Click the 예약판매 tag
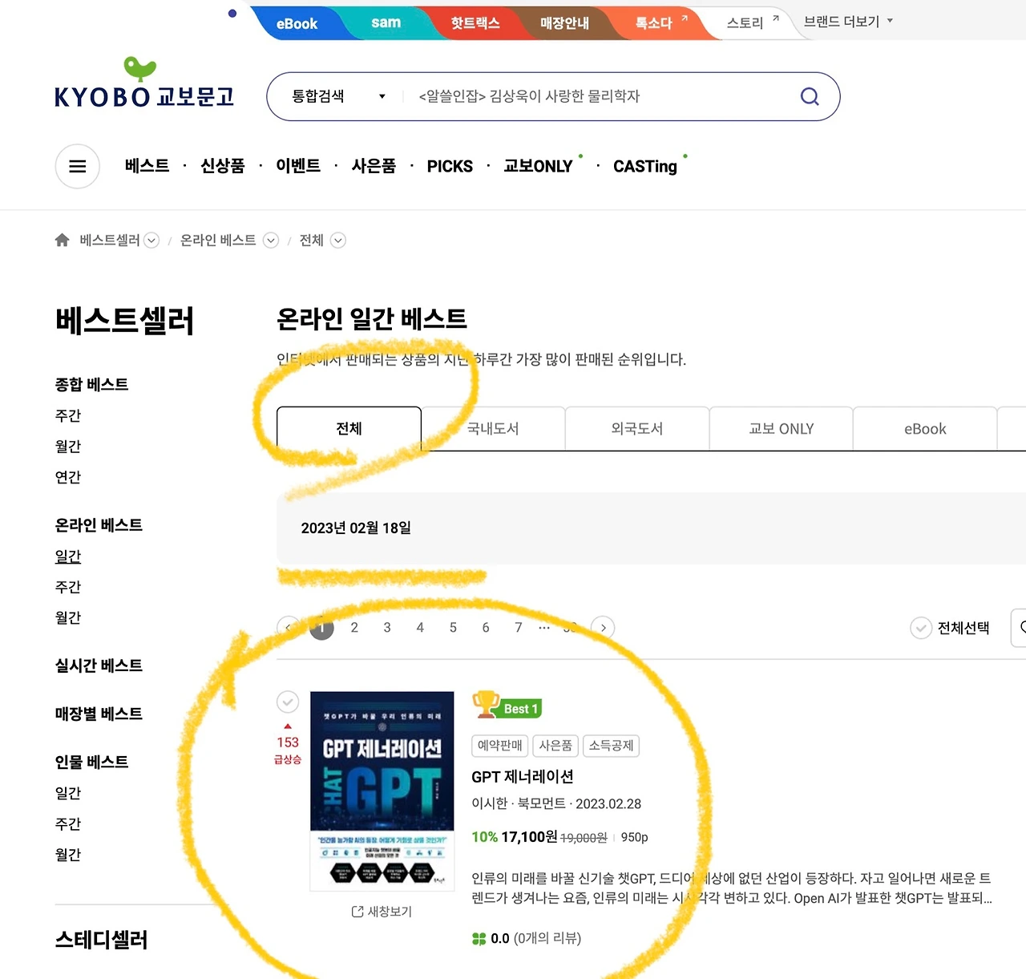 point(499,746)
